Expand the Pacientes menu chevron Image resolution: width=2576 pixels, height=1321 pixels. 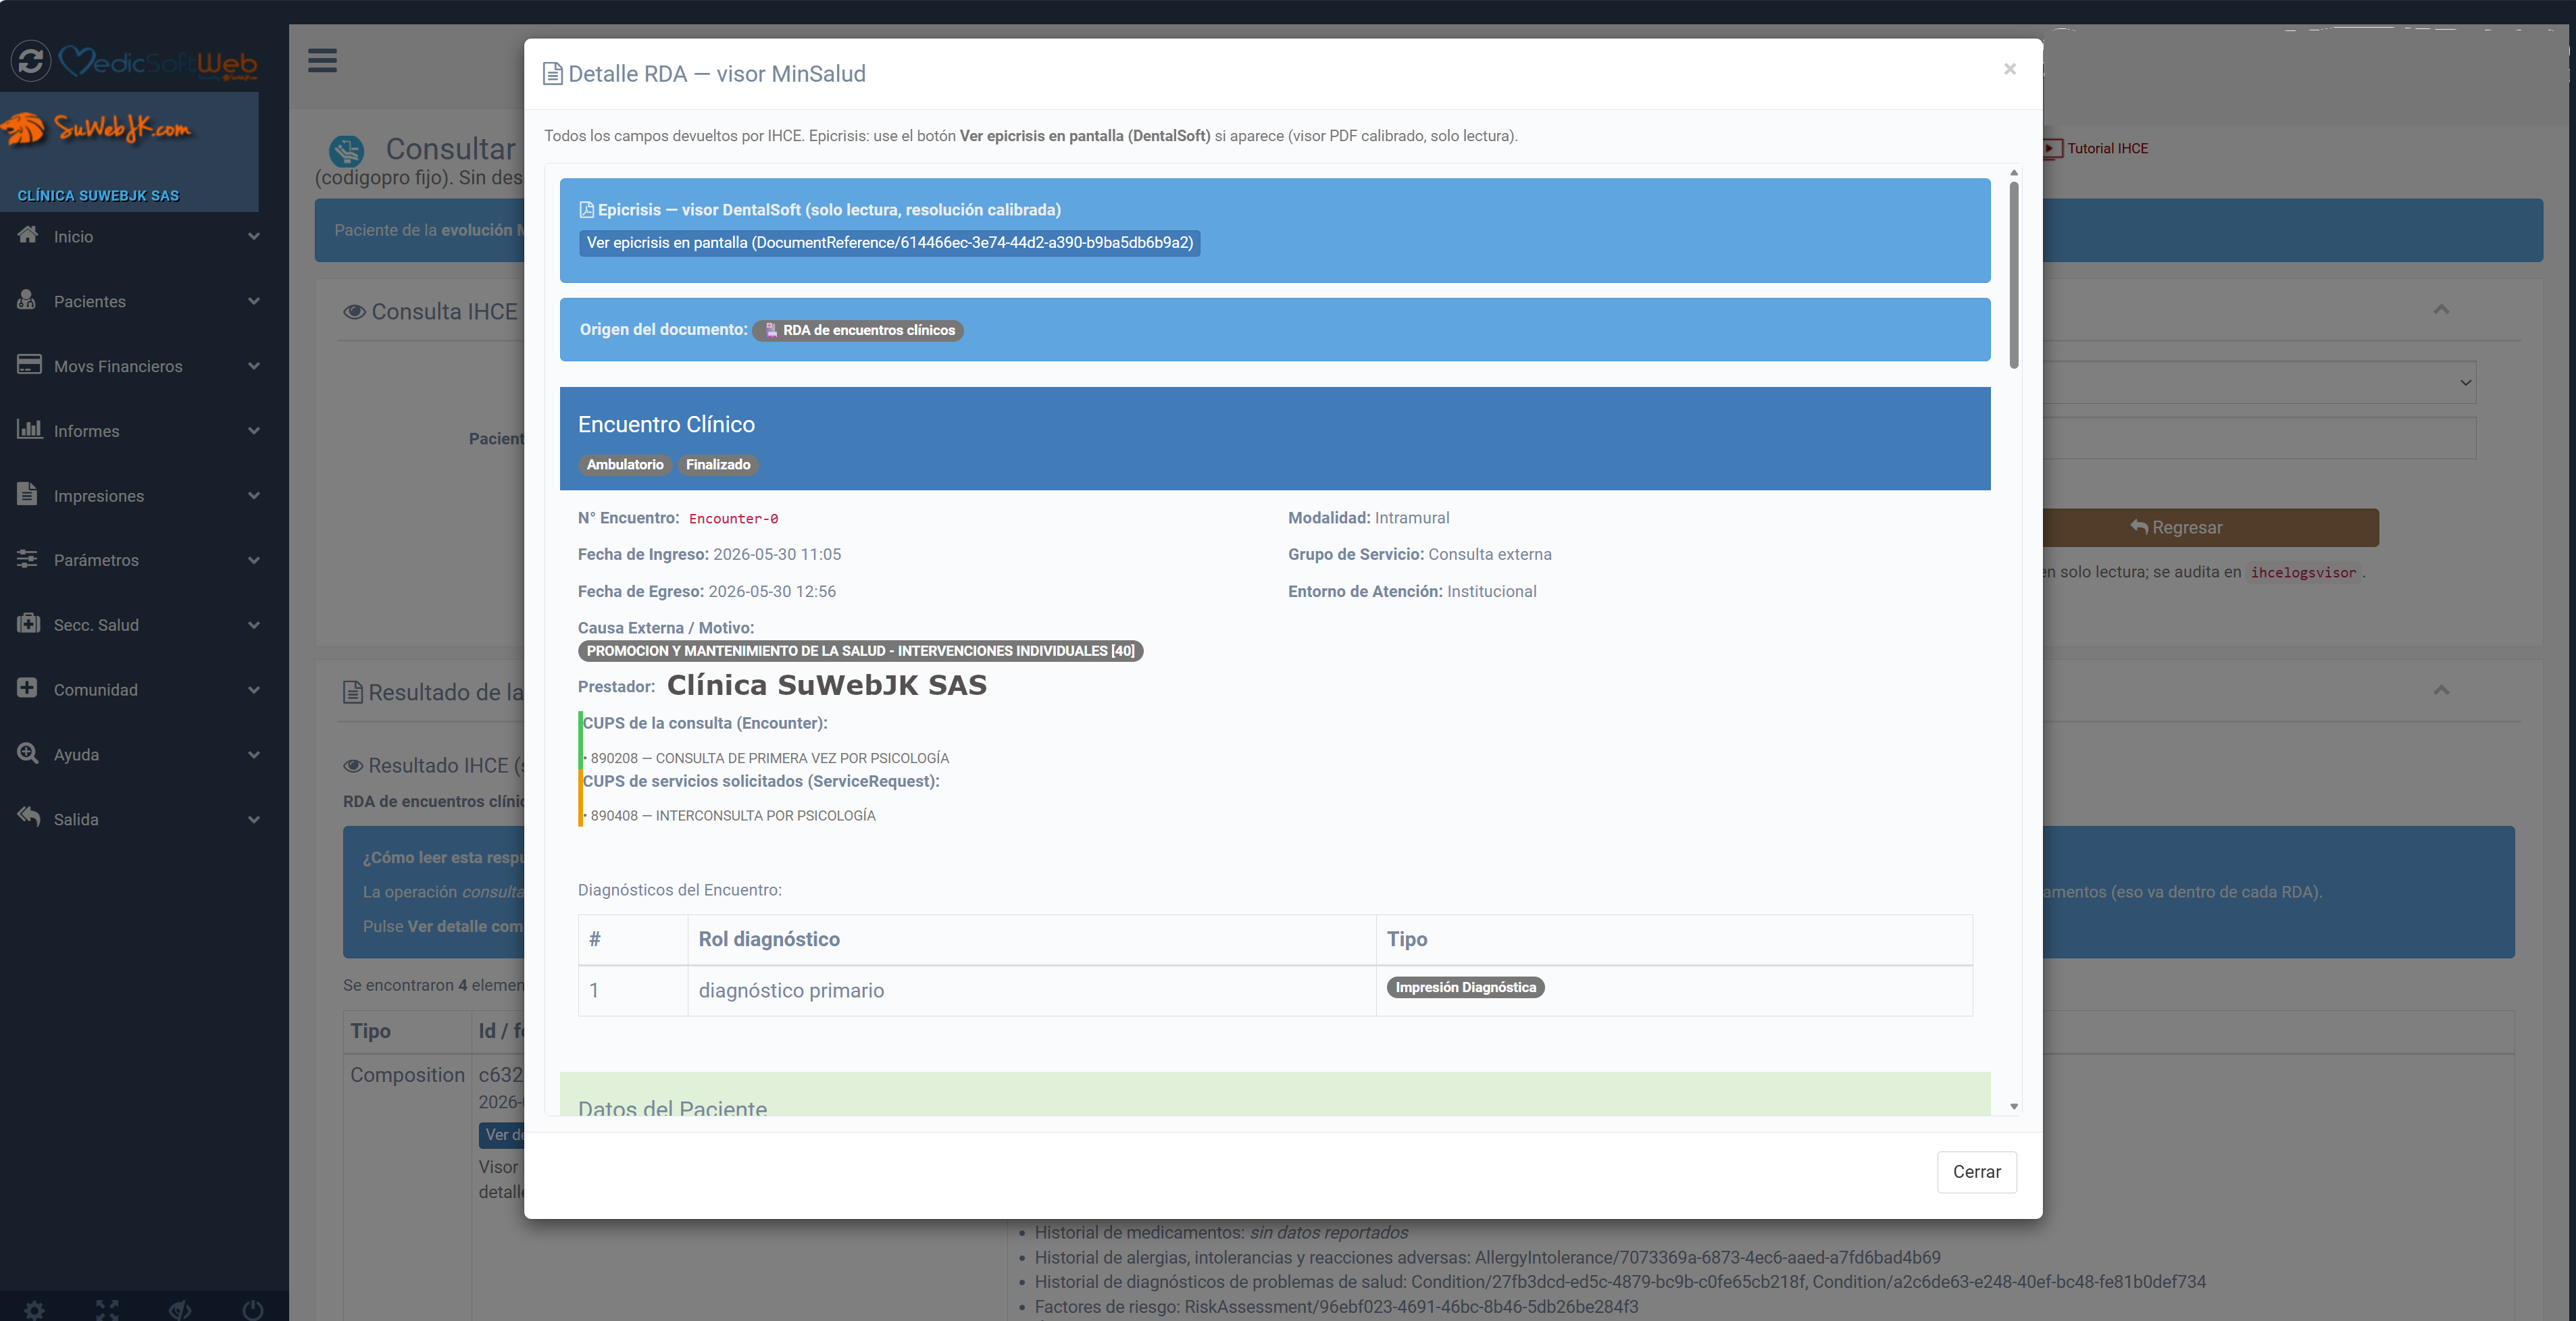(254, 302)
